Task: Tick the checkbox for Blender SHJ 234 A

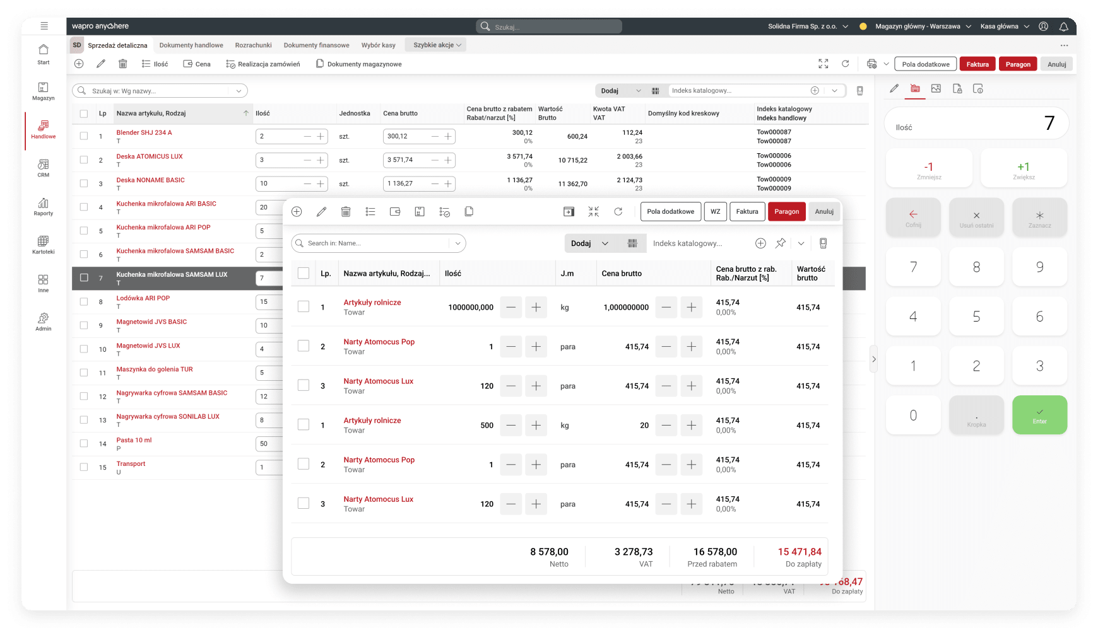Action: [x=84, y=136]
